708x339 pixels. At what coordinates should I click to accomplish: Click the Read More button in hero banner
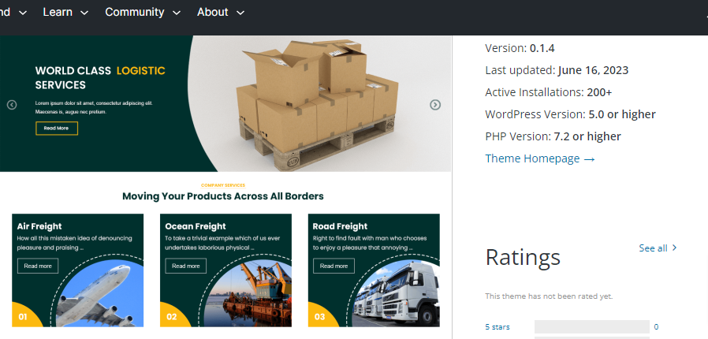(x=57, y=129)
